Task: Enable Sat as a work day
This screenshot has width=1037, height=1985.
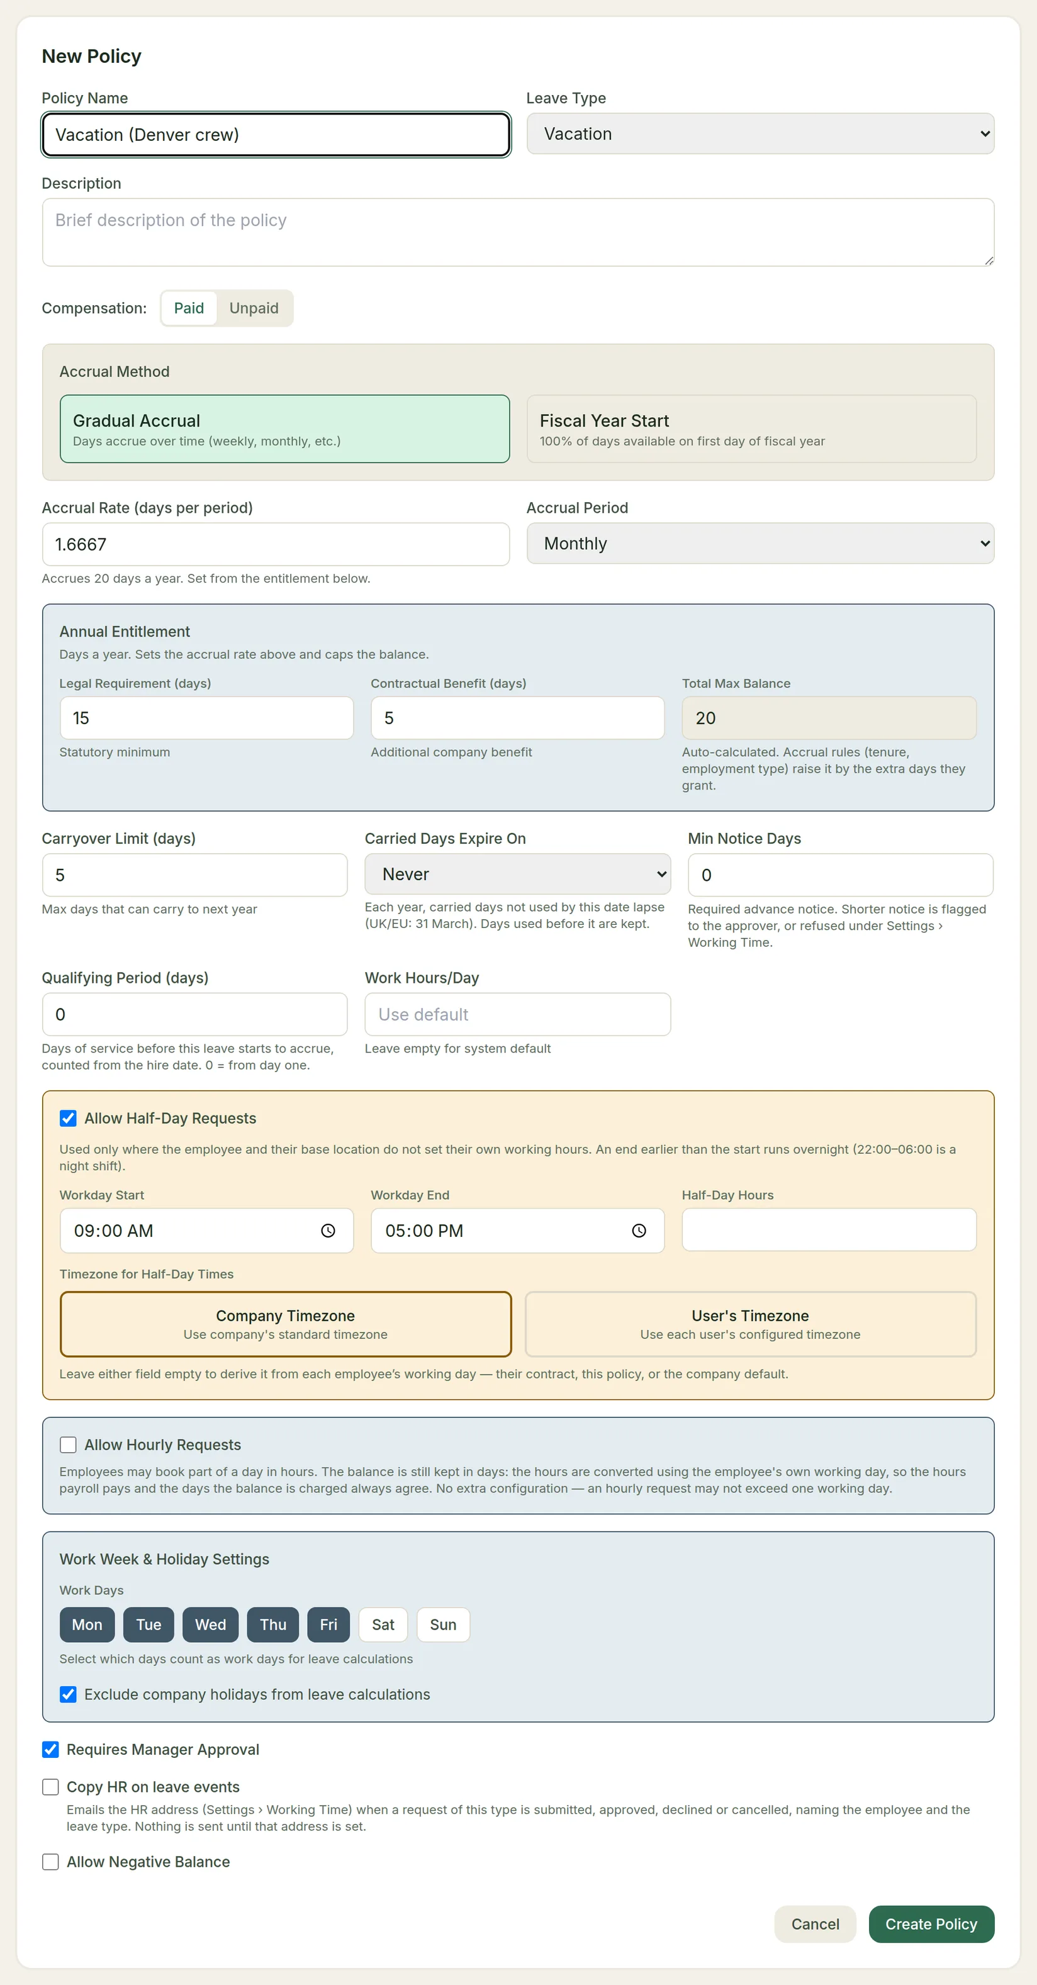Action: click(383, 1625)
